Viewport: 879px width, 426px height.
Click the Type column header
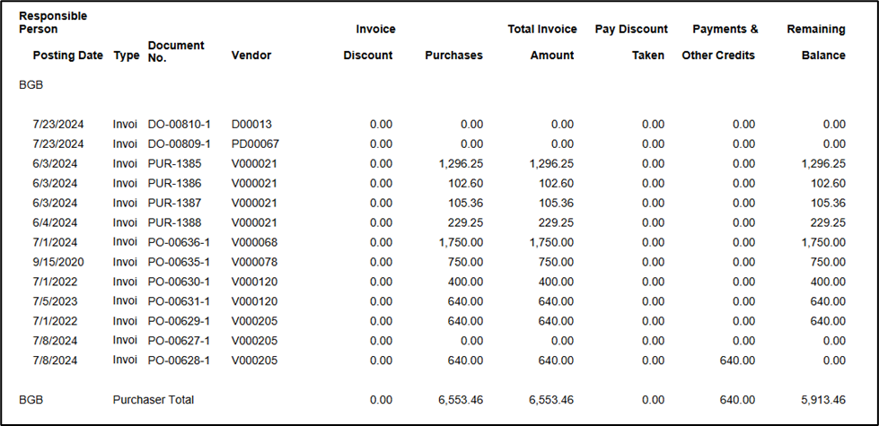click(126, 56)
